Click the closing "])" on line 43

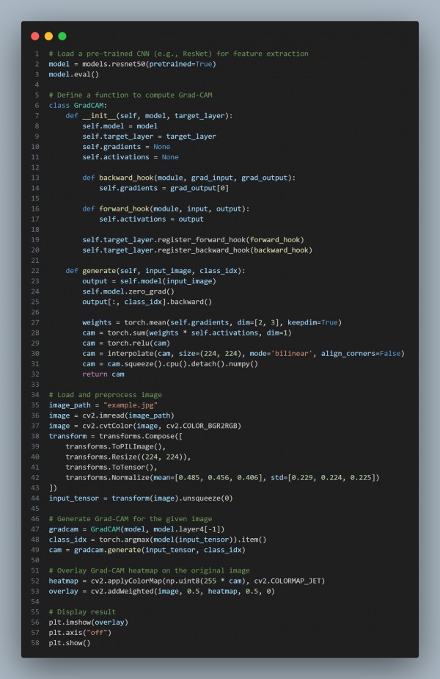(x=54, y=488)
